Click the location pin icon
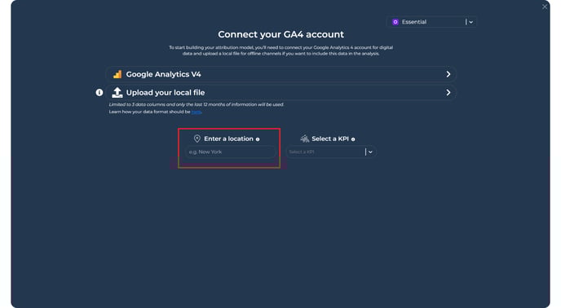This screenshot has width=561, height=308. (x=197, y=139)
